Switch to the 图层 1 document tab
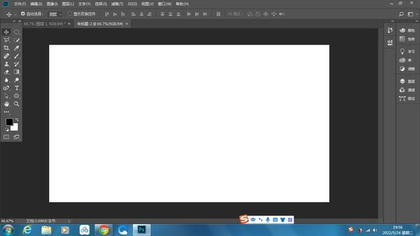Image resolution: width=420 pixels, height=236 pixels. coord(45,24)
